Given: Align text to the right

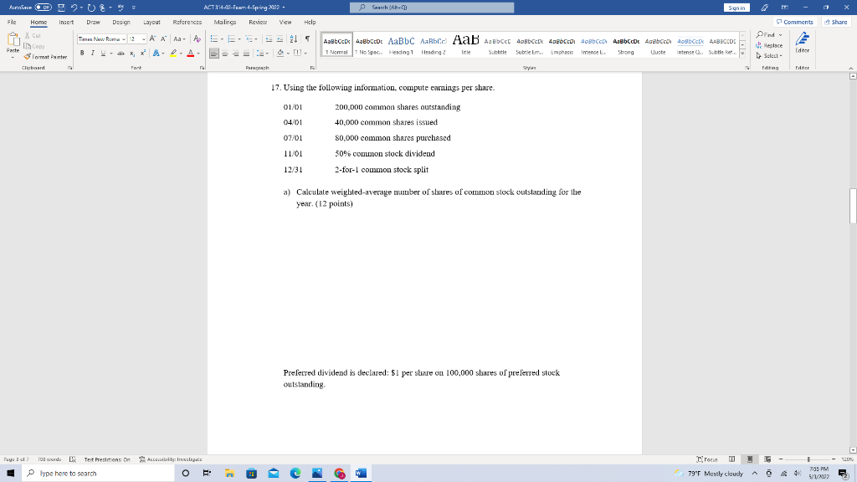Looking at the screenshot, I should point(235,53).
